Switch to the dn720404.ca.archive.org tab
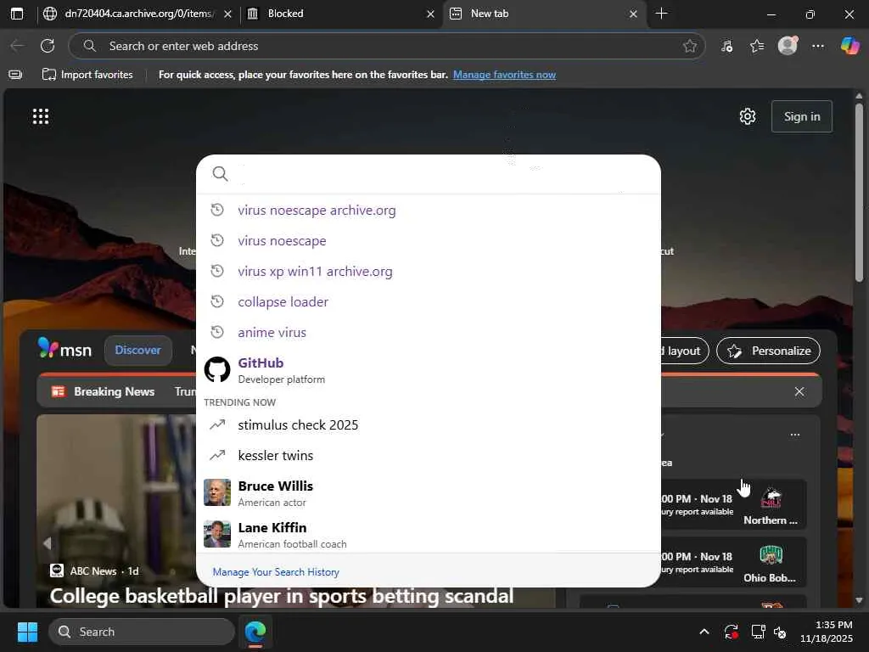Screen dimensions: 869x652 click(137, 14)
